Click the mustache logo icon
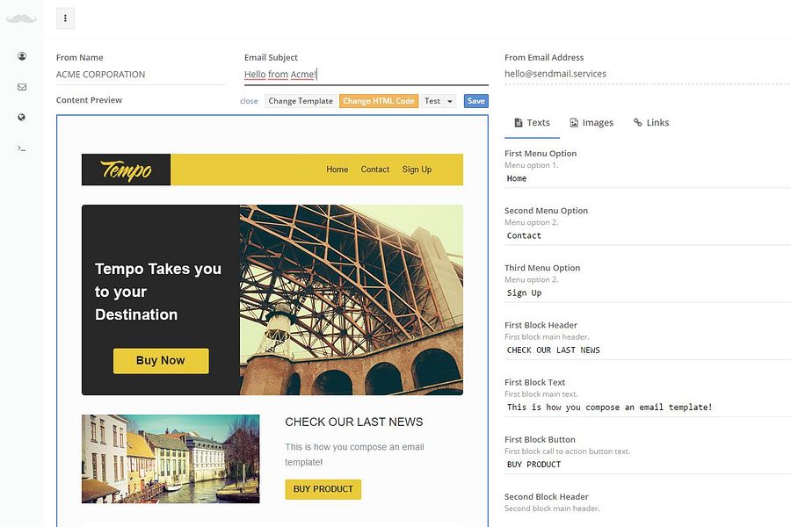The width and height of the screenshot is (791, 527). point(21,18)
